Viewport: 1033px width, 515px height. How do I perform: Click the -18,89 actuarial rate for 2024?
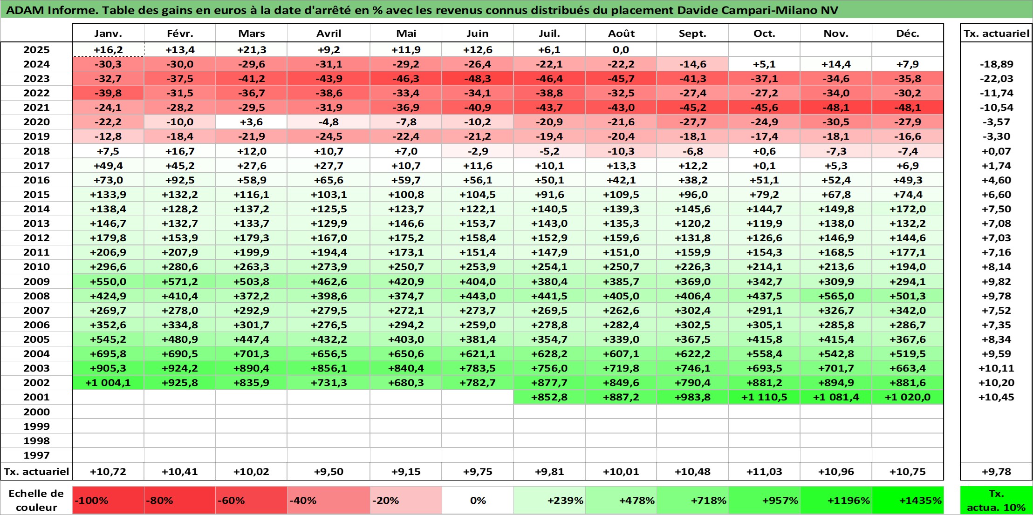[996, 64]
